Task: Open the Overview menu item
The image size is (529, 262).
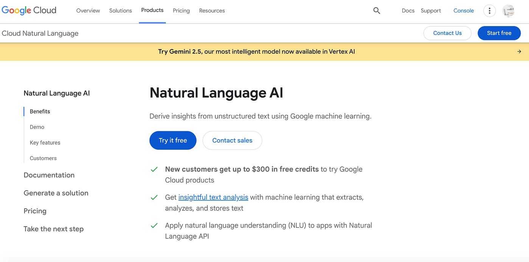Action: click(88, 11)
